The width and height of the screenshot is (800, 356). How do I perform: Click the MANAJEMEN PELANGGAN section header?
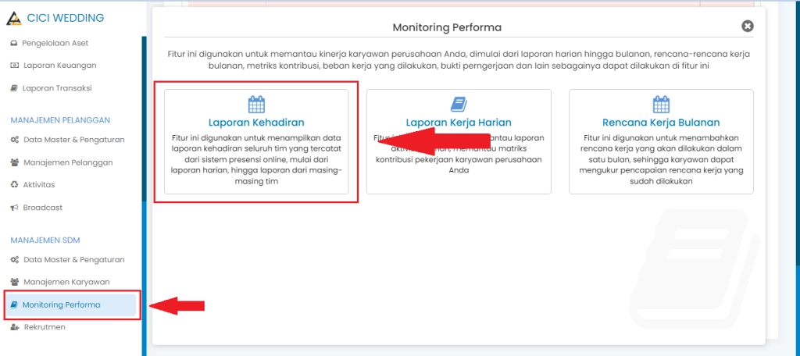[x=61, y=120]
